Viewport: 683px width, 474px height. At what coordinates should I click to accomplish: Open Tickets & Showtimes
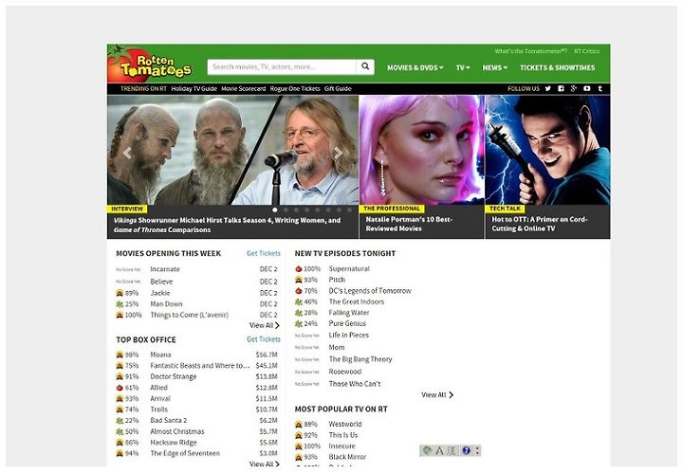557,67
